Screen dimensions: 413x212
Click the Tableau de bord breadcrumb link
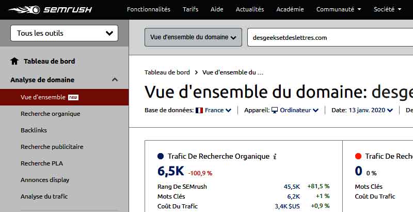pos(167,72)
